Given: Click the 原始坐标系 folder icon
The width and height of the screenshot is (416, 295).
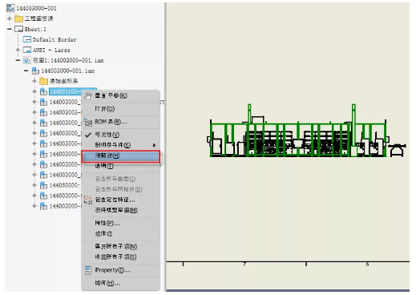Looking at the screenshot, I should point(43,81).
